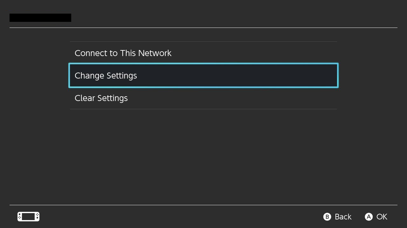Image resolution: width=407 pixels, height=228 pixels.
Task: Click the screen part of console icon
Action: [x=28, y=217]
